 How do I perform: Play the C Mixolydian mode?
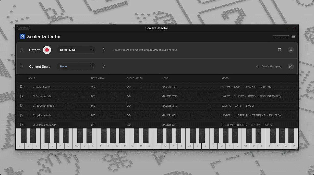click(x=22, y=125)
